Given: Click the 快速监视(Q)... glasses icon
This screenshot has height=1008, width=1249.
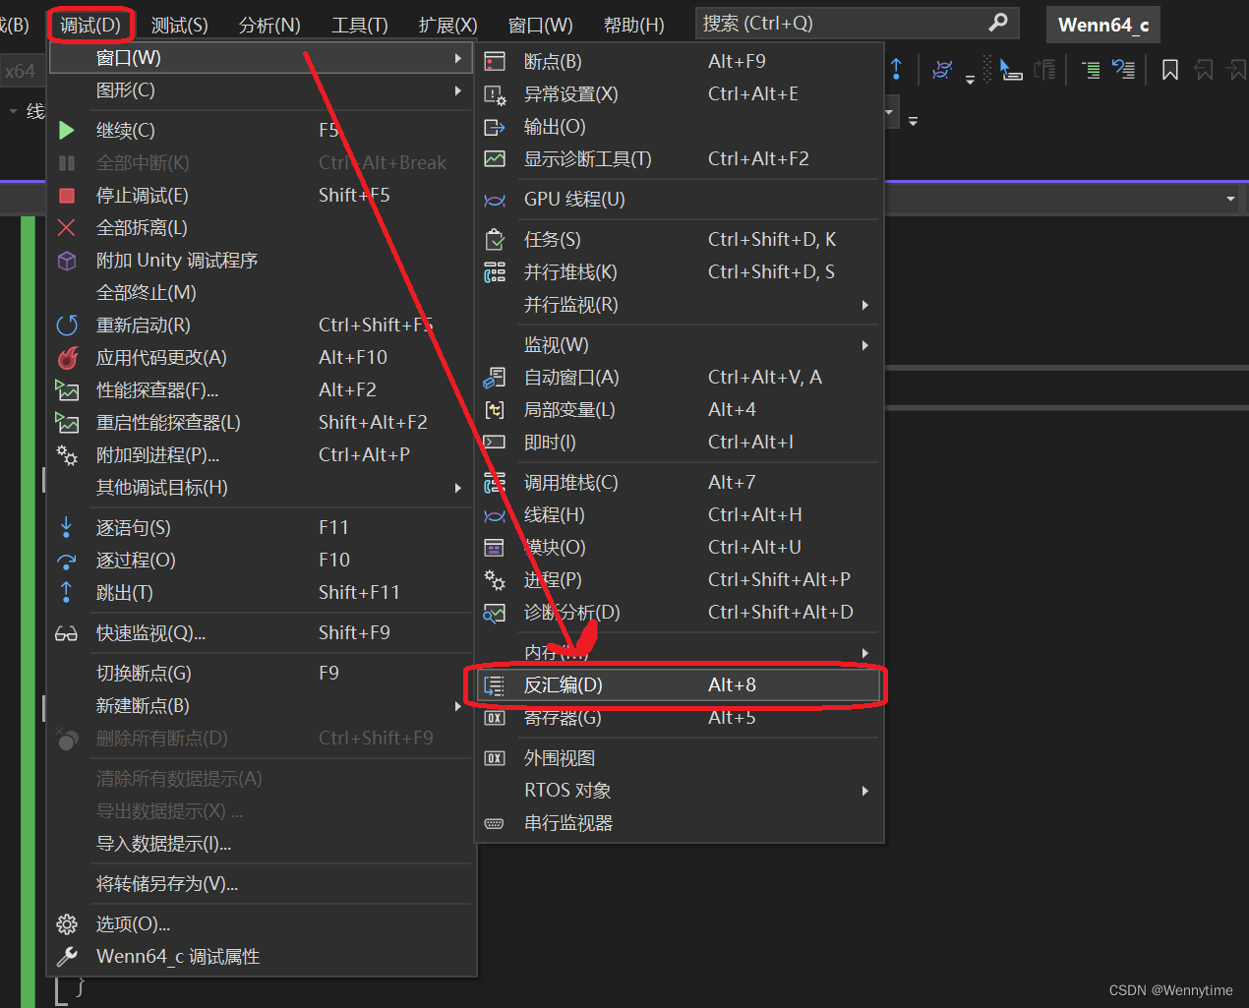Looking at the screenshot, I should tap(66, 634).
